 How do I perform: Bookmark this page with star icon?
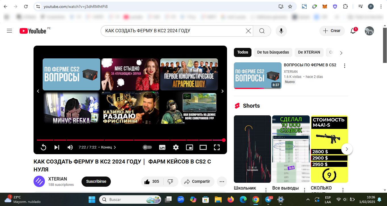point(290,7)
